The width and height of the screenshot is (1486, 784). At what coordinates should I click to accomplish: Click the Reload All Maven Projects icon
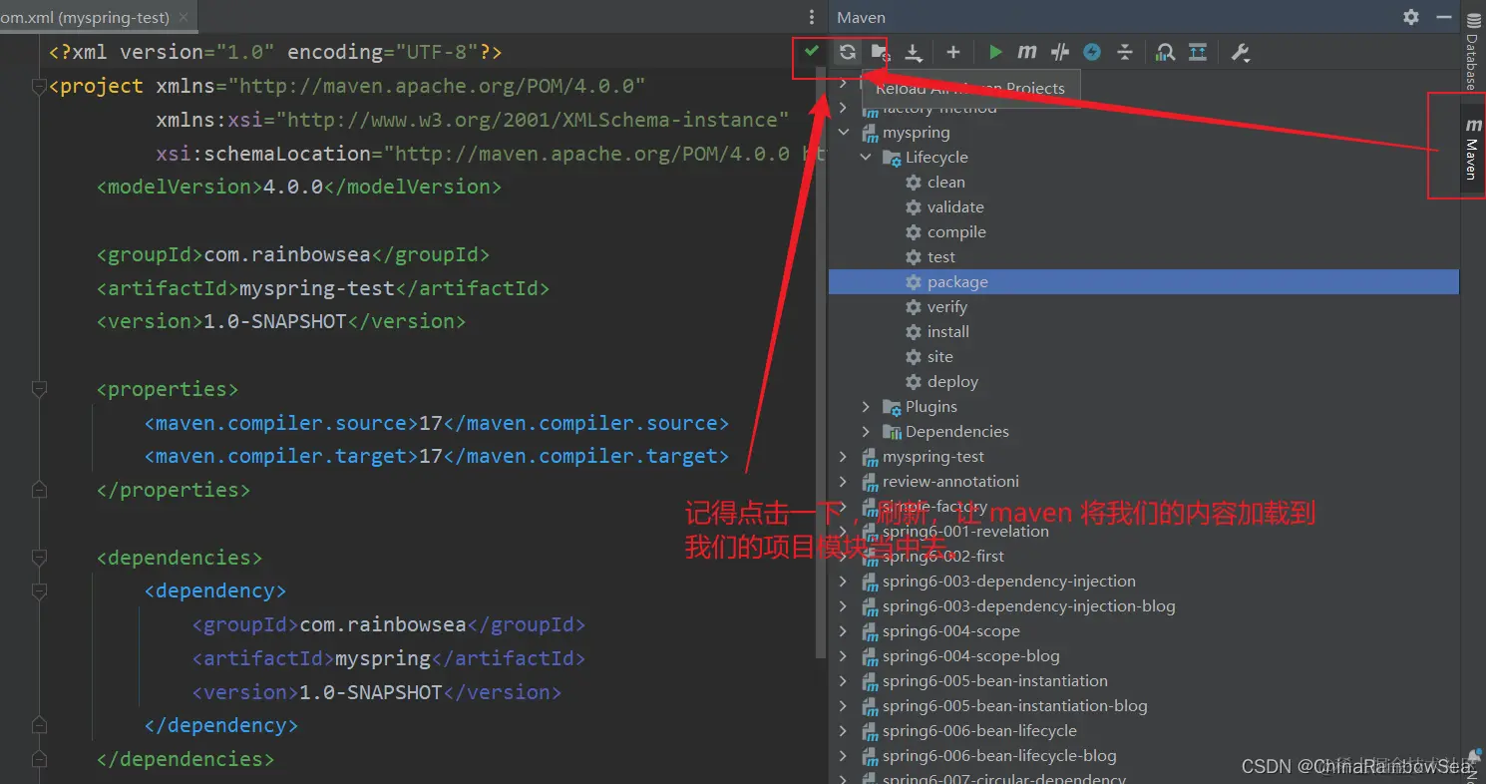[848, 52]
